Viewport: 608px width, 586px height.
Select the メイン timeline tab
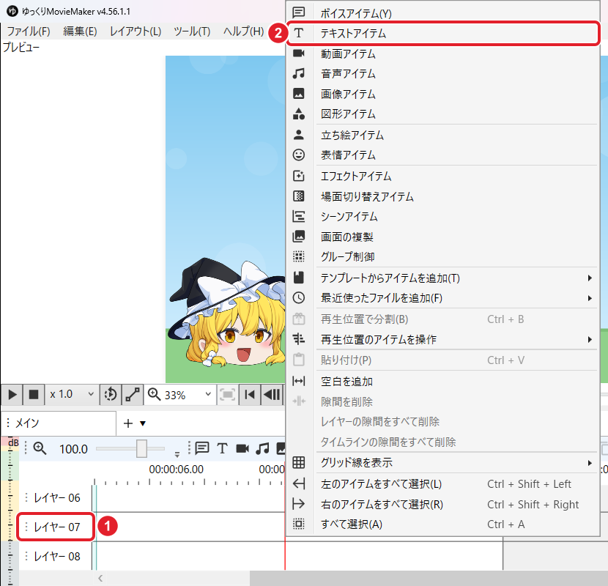(x=58, y=423)
